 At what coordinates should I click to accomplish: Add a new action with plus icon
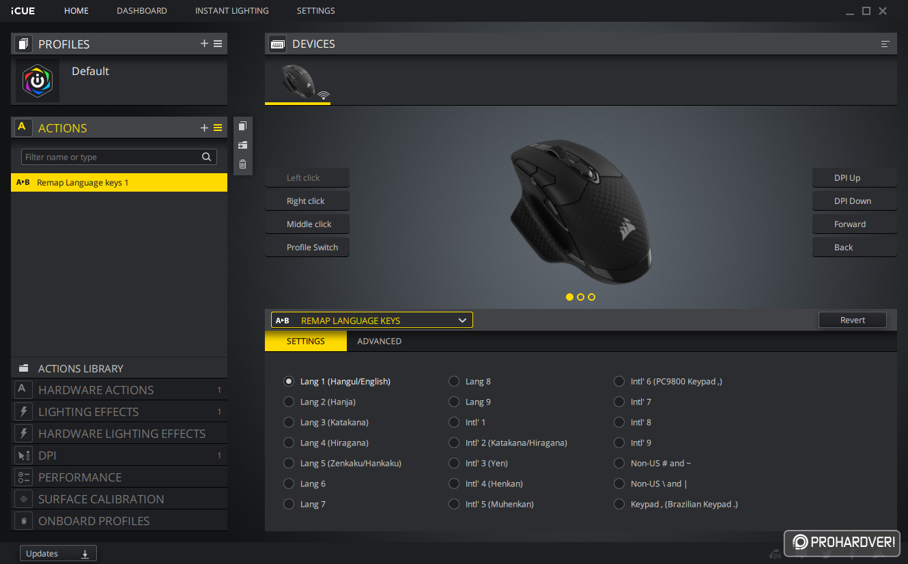(x=204, y=128)
